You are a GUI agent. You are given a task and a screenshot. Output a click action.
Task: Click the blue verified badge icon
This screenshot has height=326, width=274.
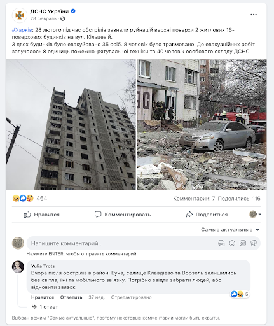[73, 11]
